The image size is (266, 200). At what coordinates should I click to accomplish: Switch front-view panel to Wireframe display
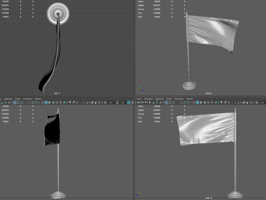43,102
